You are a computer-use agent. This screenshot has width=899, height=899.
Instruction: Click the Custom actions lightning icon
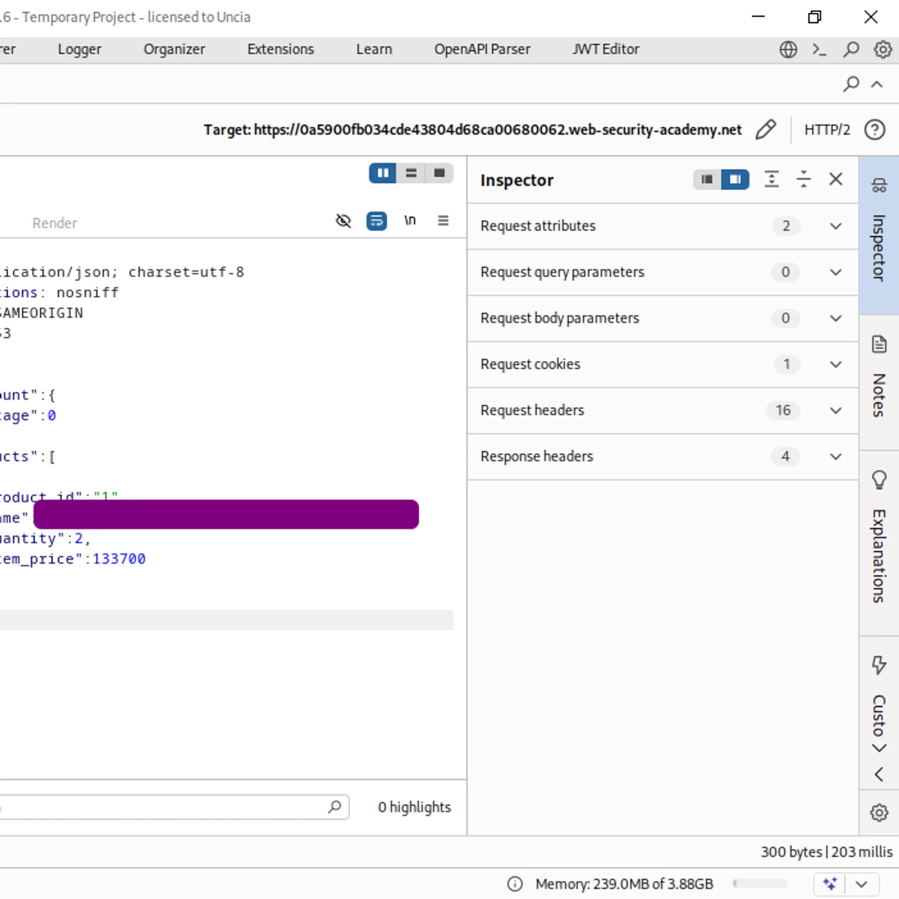[879, 665]
